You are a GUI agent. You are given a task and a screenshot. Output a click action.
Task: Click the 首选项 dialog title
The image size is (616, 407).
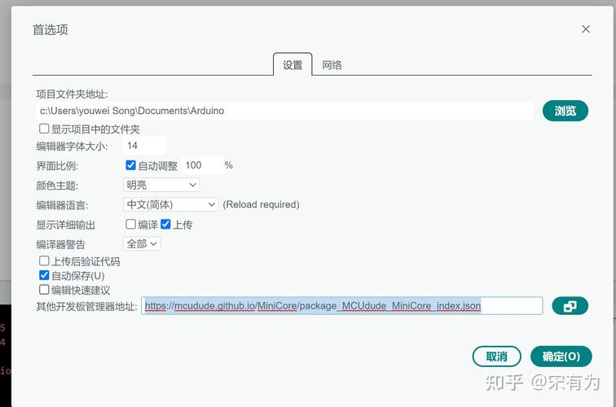click(x=51, y=30)
